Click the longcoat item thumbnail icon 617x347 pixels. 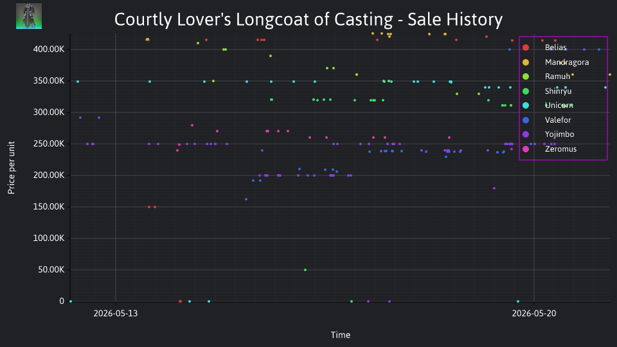click(x=29, y=16)
